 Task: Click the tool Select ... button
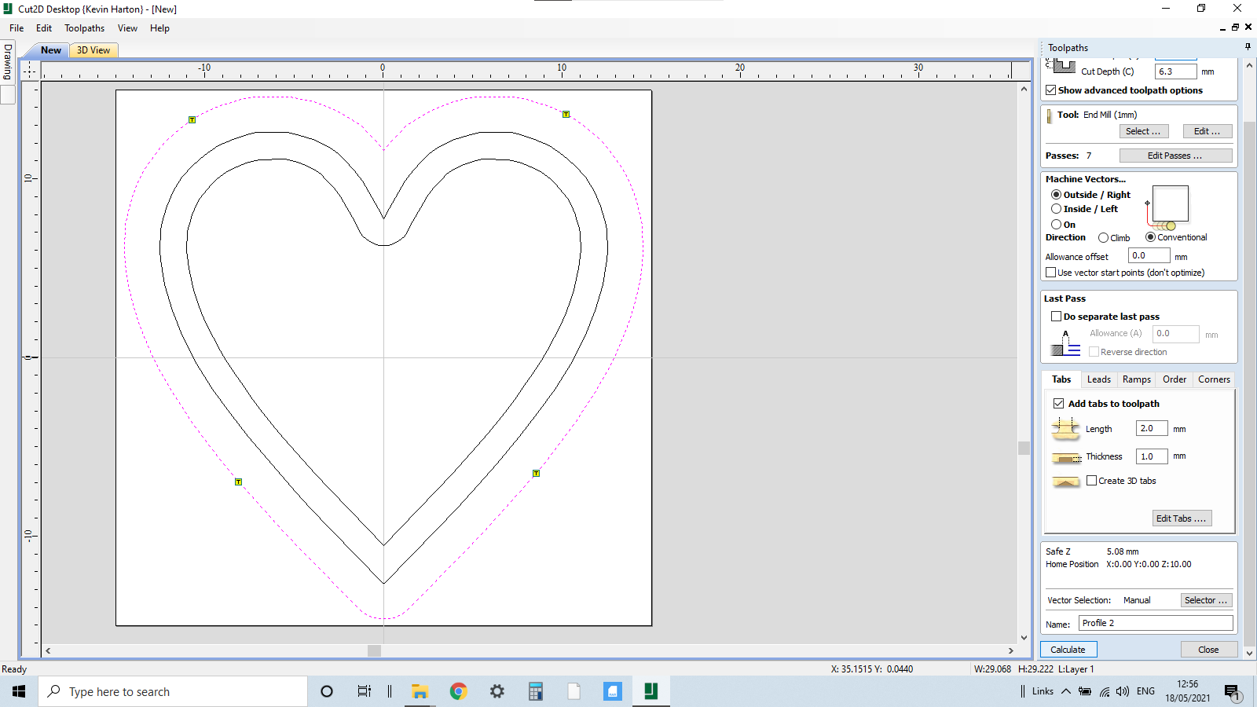1144,131
